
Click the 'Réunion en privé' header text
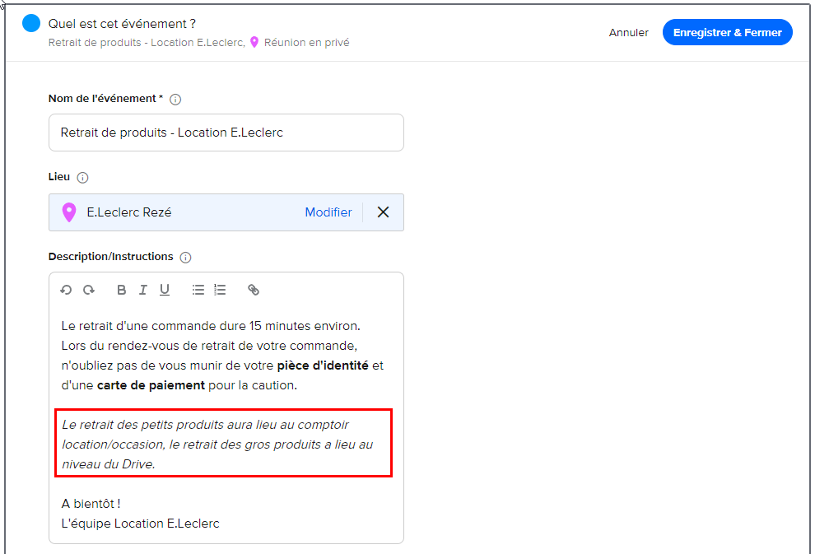click(307, 43)
